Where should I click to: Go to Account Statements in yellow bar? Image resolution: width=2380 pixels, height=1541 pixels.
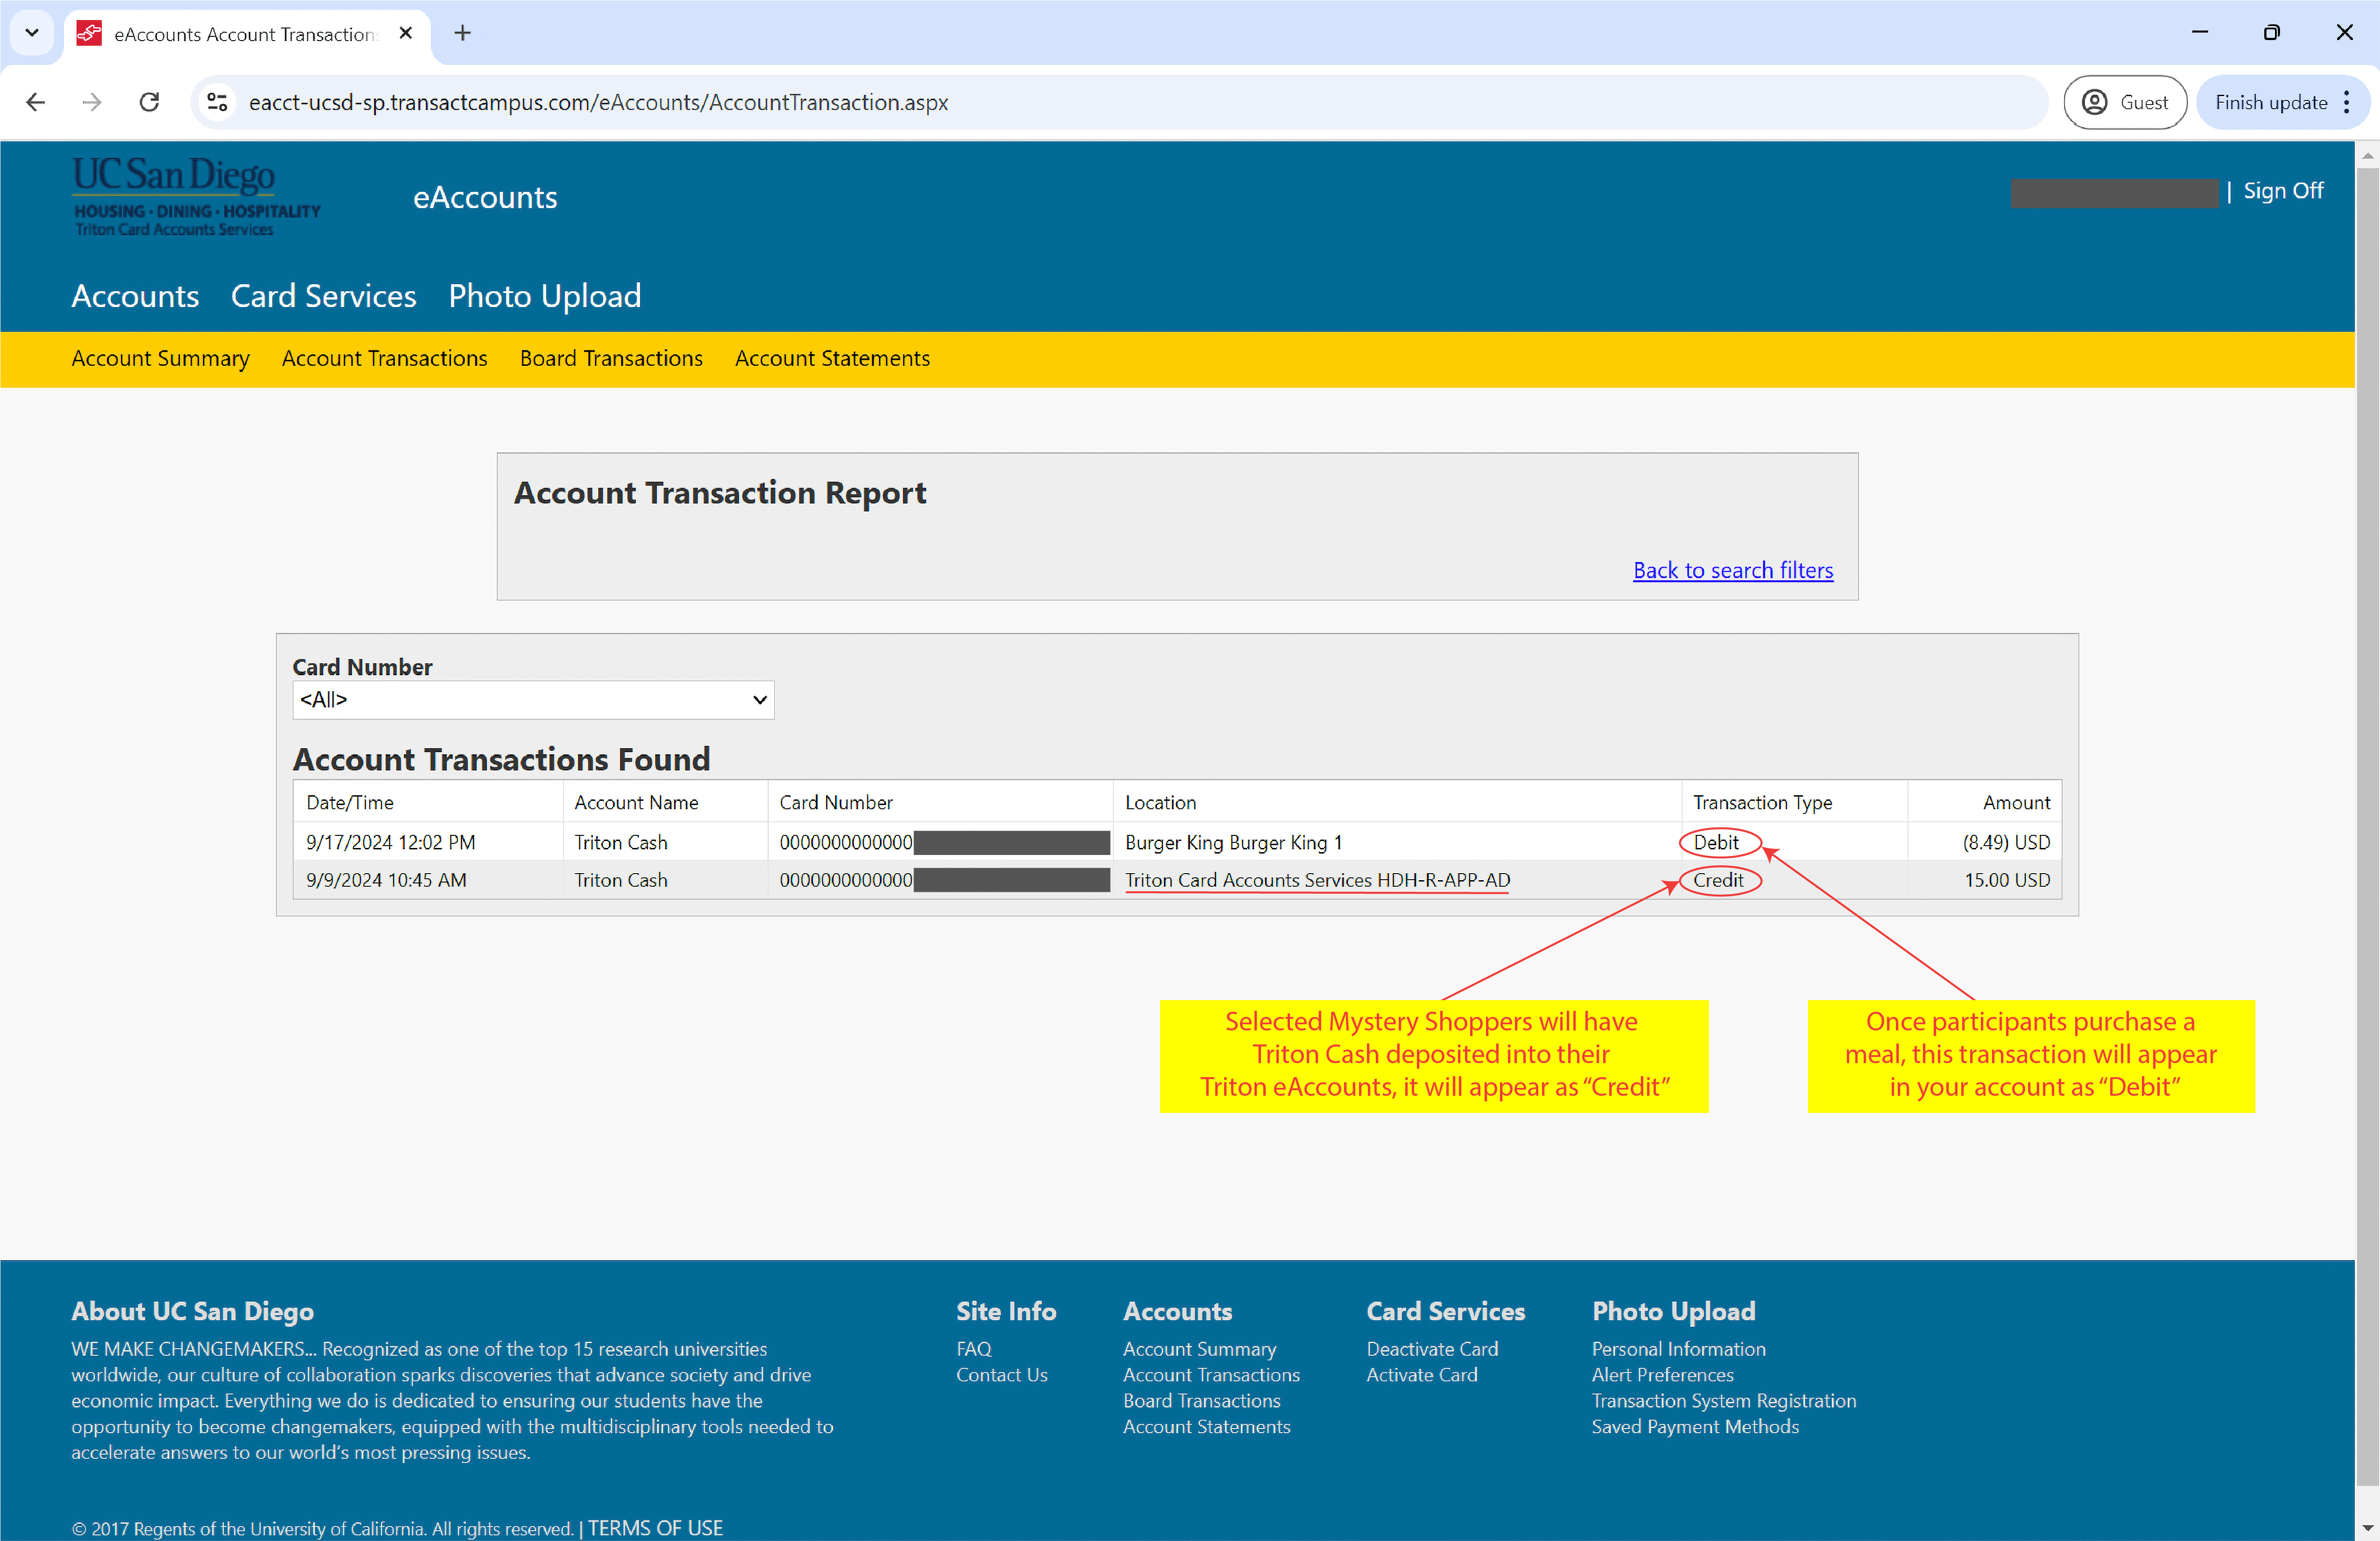832,358
